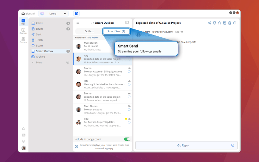
Task: Open the Drafts folder
Action: click(51, 29)
